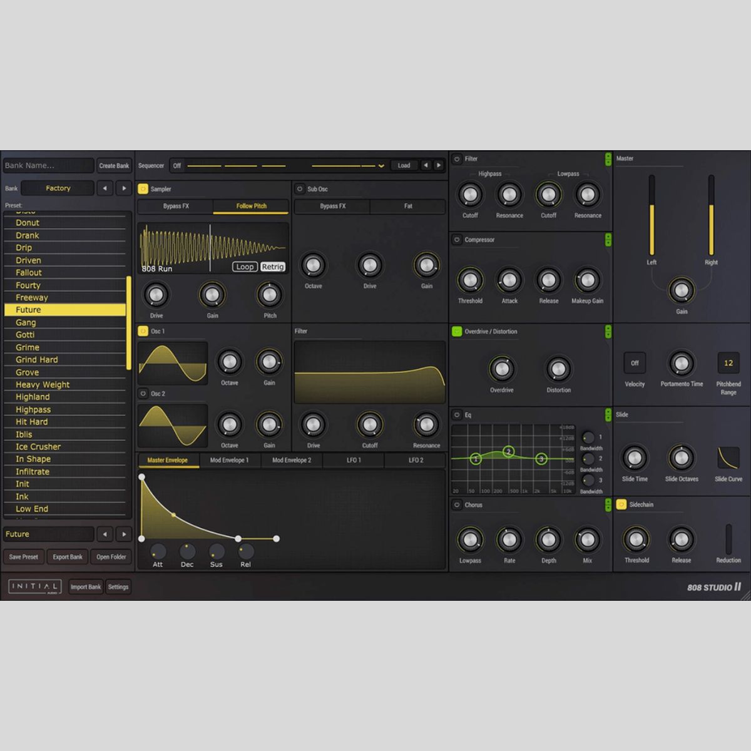Open the Eq options arrow
Viewport: 751px width, 751px height.
pyautogui.click(x=608, y=415)
